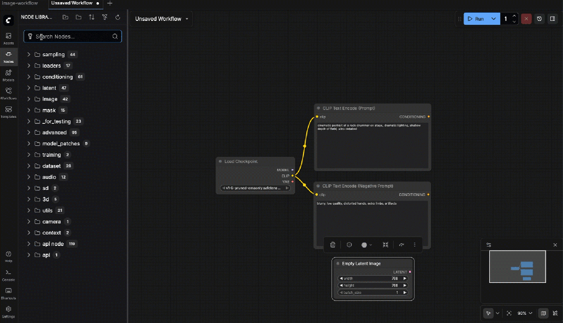The height and width of the screenshot is (323, 563).
Task: Expand the conditioning node category
Action: (x=29, y=77)
